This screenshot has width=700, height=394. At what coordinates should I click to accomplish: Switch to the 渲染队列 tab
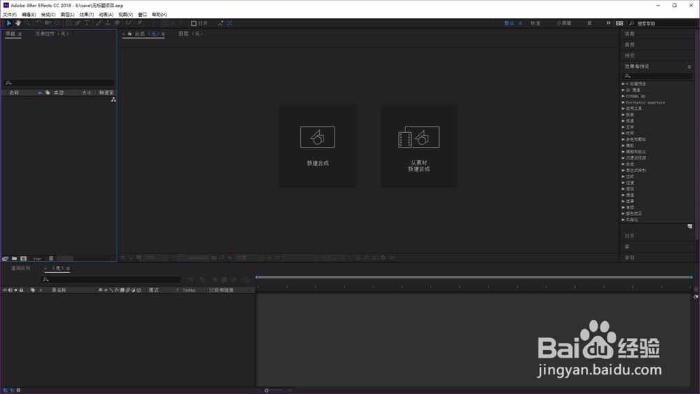point(20,269)
